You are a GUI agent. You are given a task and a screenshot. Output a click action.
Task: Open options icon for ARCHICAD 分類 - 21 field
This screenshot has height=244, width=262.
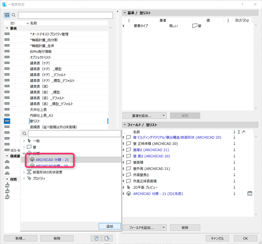[250, 194]
